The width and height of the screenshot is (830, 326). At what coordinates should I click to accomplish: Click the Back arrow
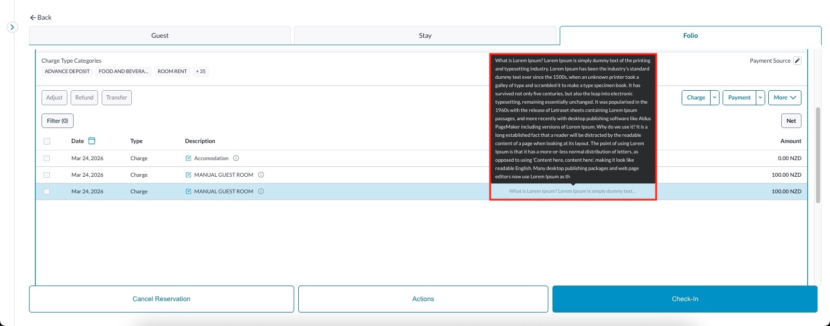pos(33,18)
